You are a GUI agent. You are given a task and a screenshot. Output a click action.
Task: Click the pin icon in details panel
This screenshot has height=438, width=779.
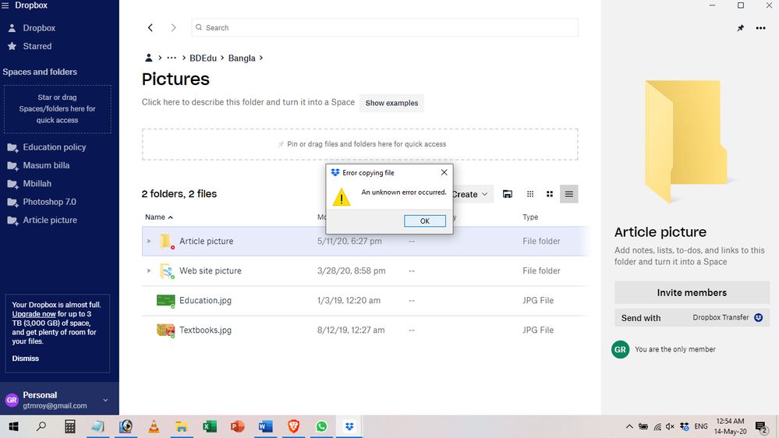coord(740,28)
